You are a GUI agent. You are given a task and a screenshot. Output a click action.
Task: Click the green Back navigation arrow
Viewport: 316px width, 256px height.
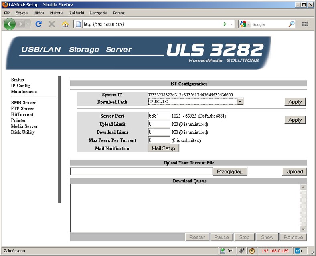pos(10,24)
